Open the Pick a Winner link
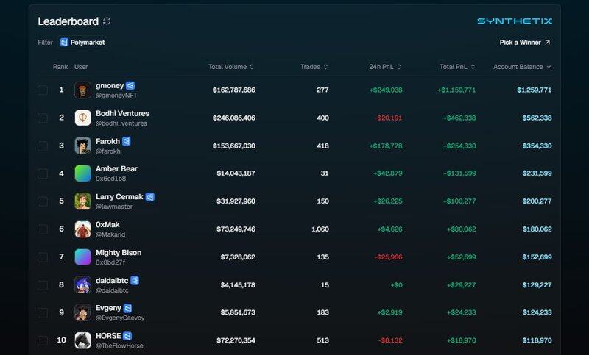Screen dimensions: 589x355 (x=524, y=43)
